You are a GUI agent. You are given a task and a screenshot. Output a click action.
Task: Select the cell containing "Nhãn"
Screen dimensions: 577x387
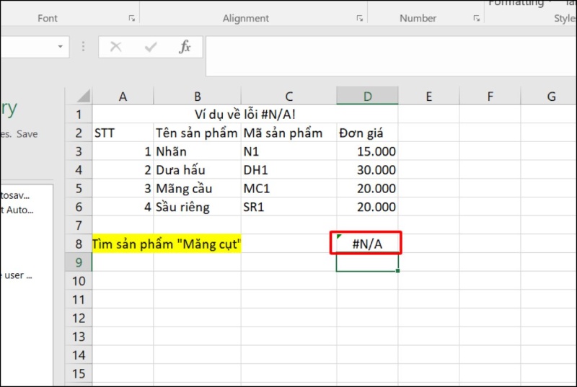coord(197,151)
